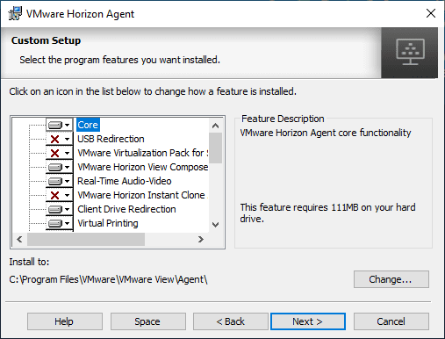This screenshot has width=445, height=339.
Task: Click the VMware Horizon Instant Clone red X icon
Action: click(x=55, y=195)
